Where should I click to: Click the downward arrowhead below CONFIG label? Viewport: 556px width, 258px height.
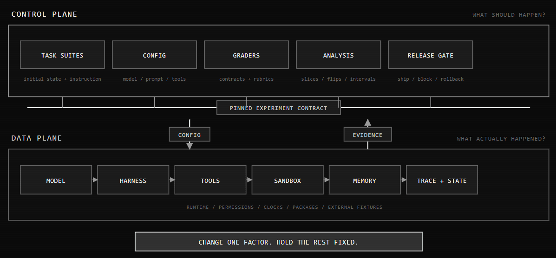pyautogui.click(x=190, y=146)
